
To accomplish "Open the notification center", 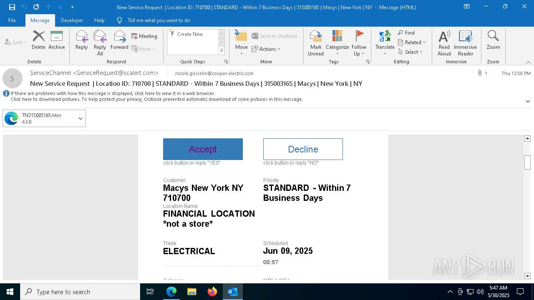I will [x=520, y=292].
